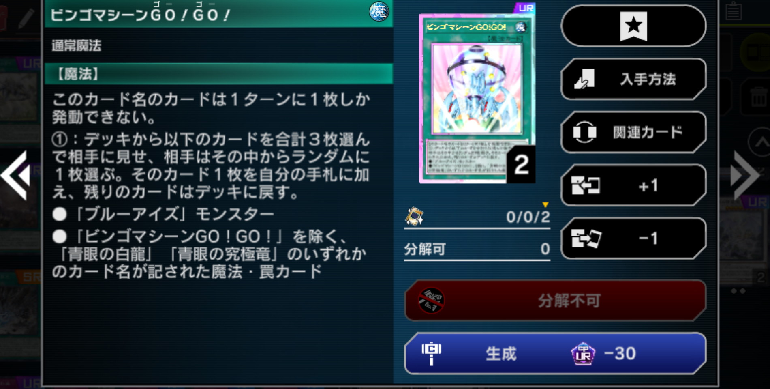Click the disabled 分解不可 dismantle button
Image resolution: width=770 pixels, height=389 pixels.
(x=556, y=301)
